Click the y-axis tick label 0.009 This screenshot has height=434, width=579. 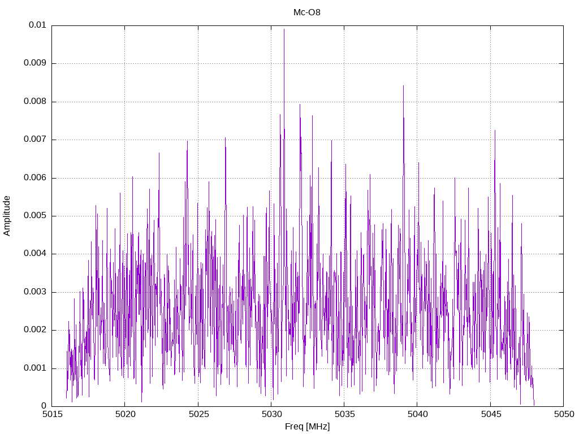(x=35, y=63)
